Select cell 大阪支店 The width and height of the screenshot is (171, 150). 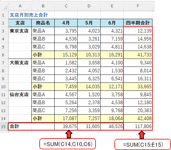click(x=20, y=63)
